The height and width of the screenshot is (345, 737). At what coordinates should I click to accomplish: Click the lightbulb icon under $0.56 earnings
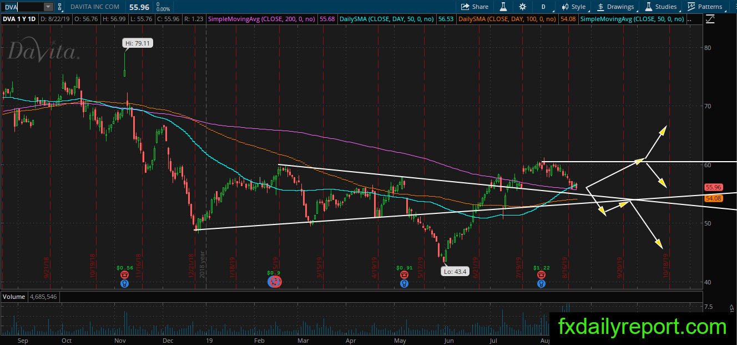tap(124, 284)
